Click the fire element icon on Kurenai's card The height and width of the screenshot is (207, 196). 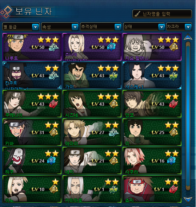(x=53, y=104)
